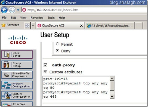
Task: Open the recent pages dropdown arrow
Action: [x=18, y=10]
